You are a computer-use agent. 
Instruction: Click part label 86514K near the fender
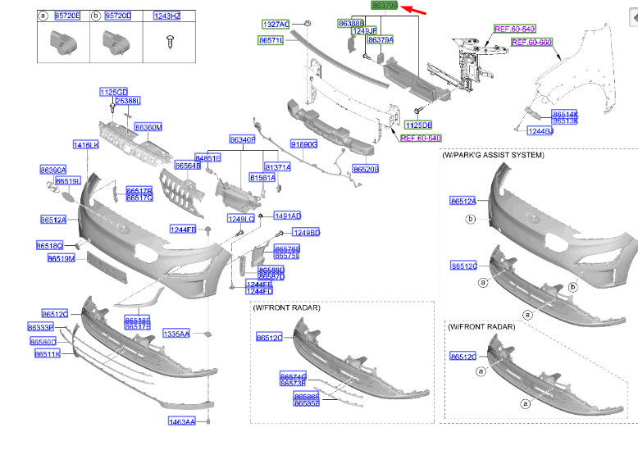pyautogui.click(x=565, y=114)
